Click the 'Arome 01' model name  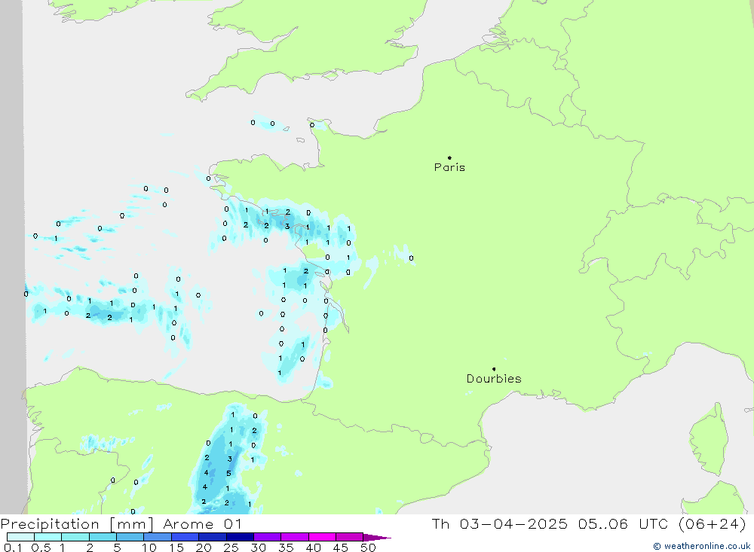click(202, 524)
